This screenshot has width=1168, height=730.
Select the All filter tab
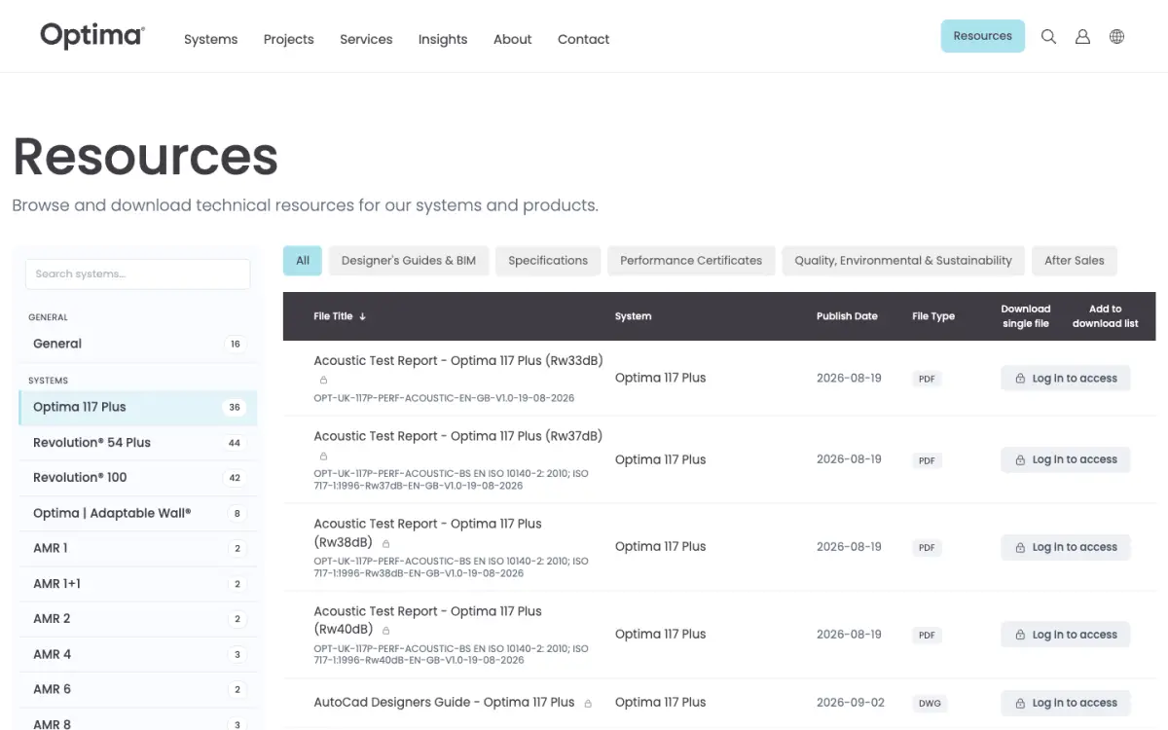303,261
